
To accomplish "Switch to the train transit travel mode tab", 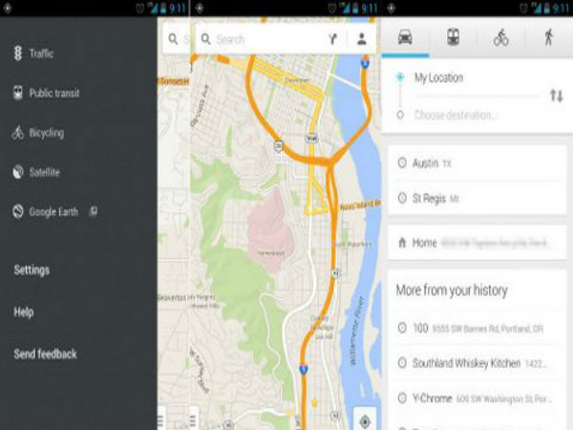I will tap(453, 38).
